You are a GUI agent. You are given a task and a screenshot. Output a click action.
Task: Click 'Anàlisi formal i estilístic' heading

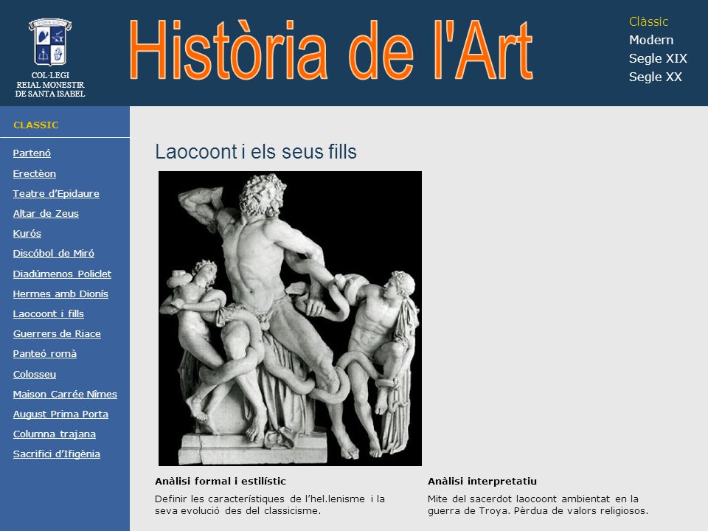pyautogui.click(x=221, y=482)
